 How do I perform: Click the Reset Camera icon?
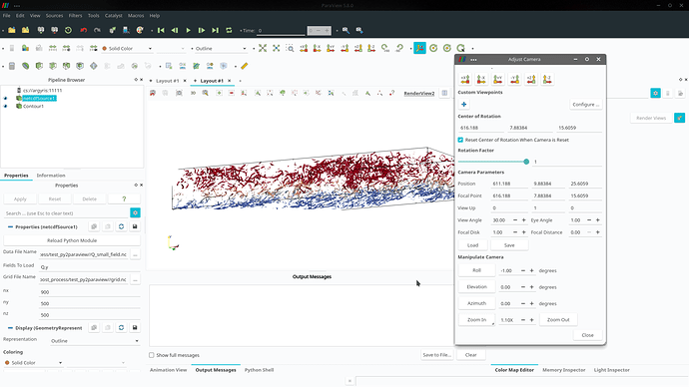[263, 48]
